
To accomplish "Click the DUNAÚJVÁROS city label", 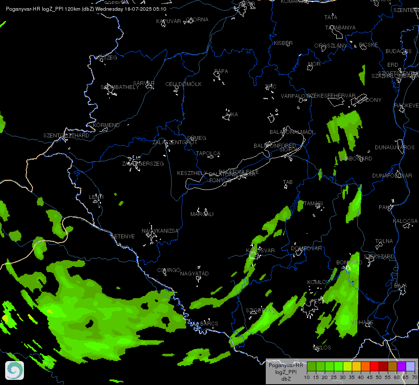I will pos(395,148).
